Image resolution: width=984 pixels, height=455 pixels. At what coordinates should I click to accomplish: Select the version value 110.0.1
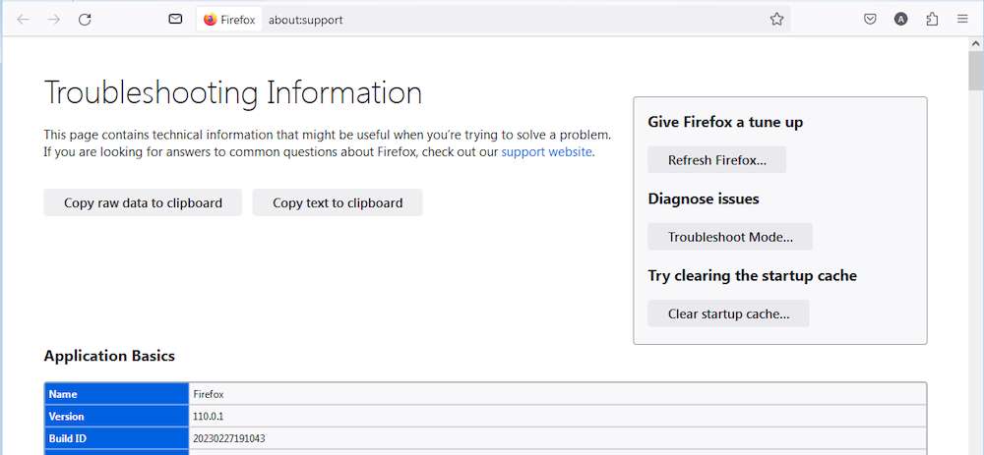click(x=209, y=416)
